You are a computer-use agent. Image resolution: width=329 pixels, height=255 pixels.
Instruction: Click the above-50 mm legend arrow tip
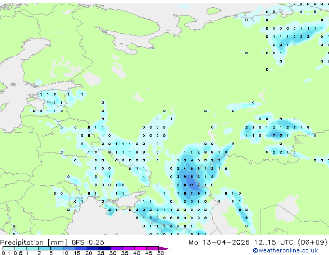tap(164, 248)
